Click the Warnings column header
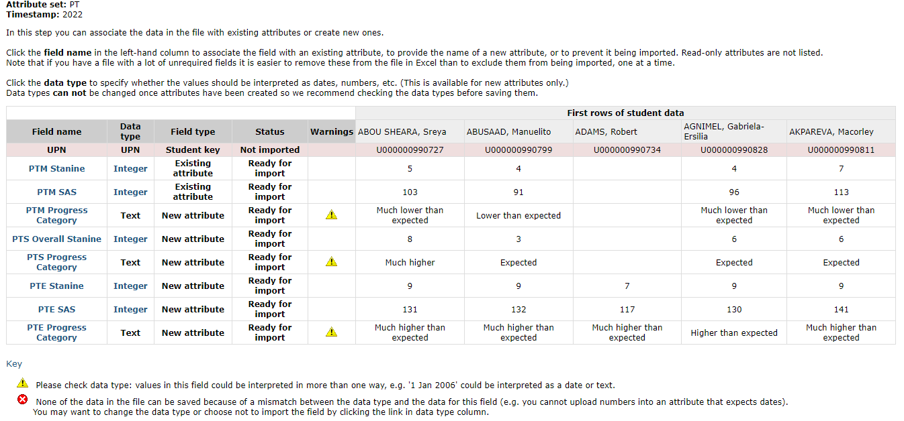 click(x=332, y=131)
